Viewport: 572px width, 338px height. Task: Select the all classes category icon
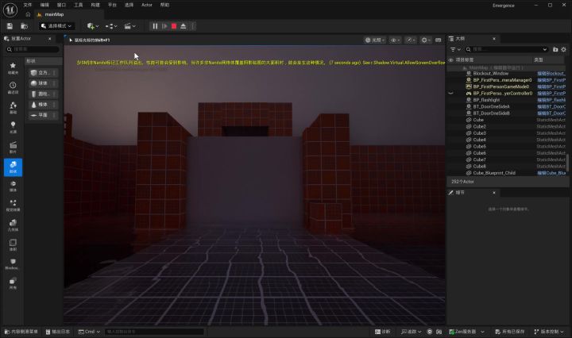point(13,283)
